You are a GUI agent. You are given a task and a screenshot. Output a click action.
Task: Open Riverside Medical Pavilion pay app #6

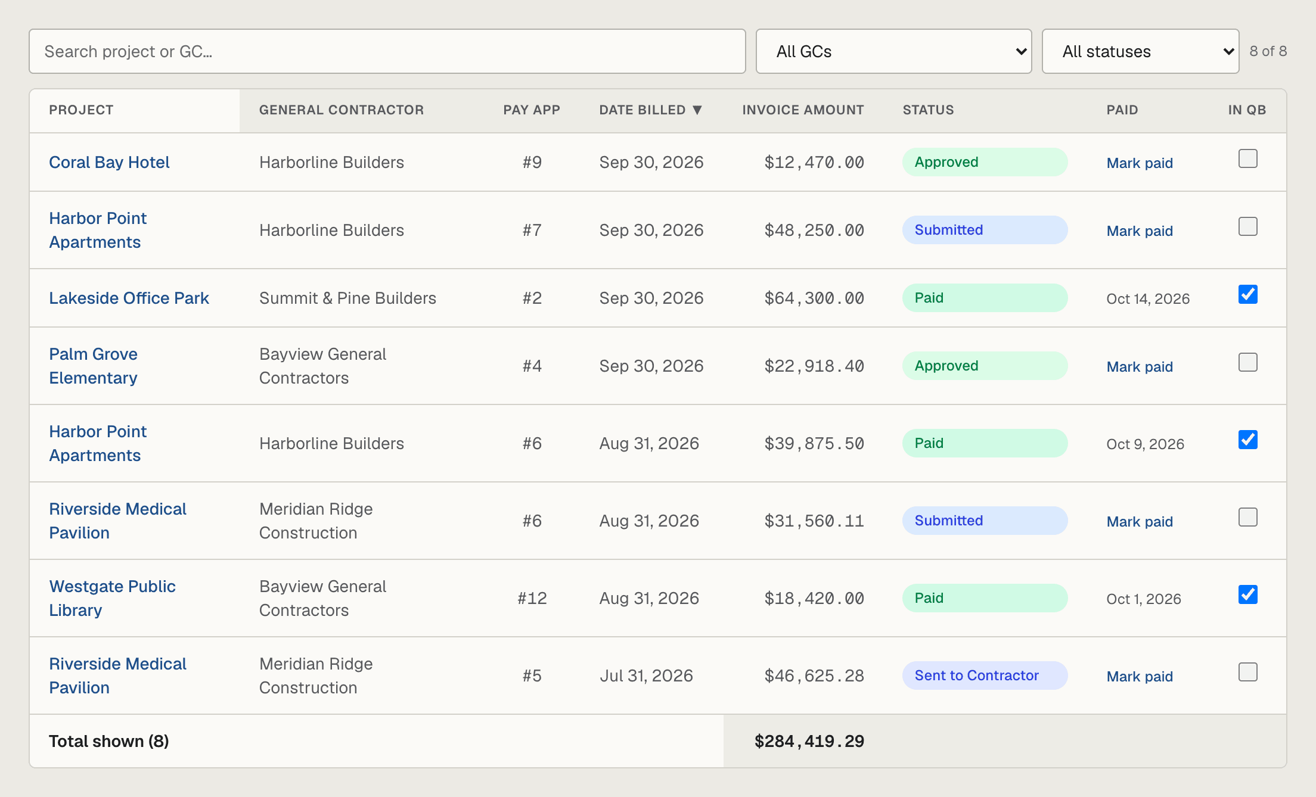(117, 521)
